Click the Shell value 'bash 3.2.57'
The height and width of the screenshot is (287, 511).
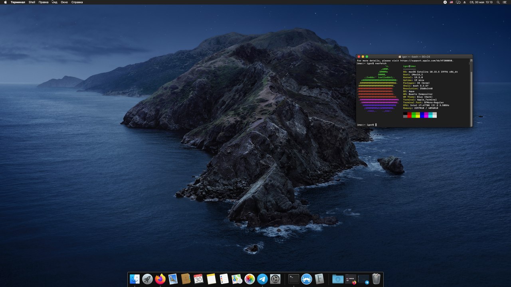coord(421,86)
